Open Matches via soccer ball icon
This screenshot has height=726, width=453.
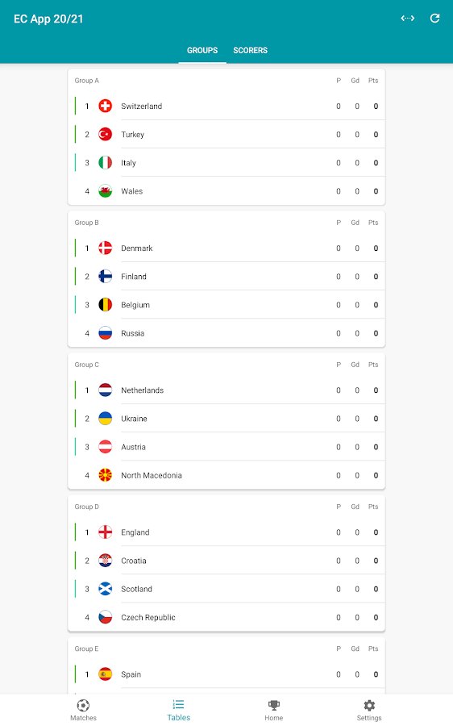point(83,705)
